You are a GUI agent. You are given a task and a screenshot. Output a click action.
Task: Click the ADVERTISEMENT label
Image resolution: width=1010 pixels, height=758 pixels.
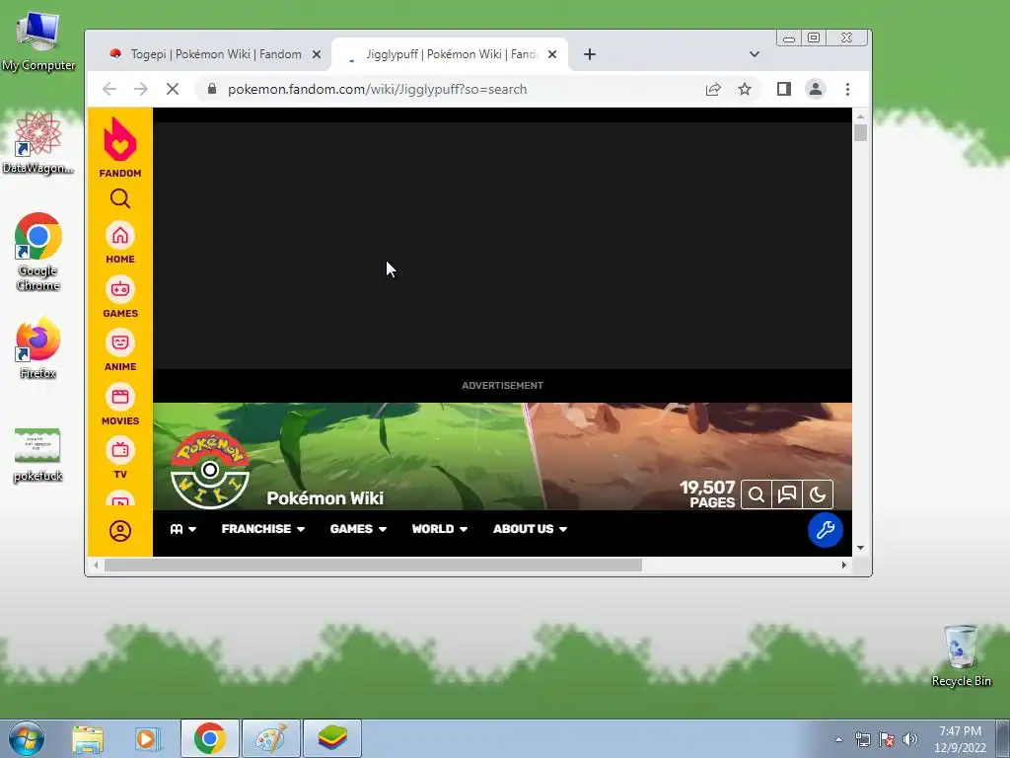pos(502,386)
